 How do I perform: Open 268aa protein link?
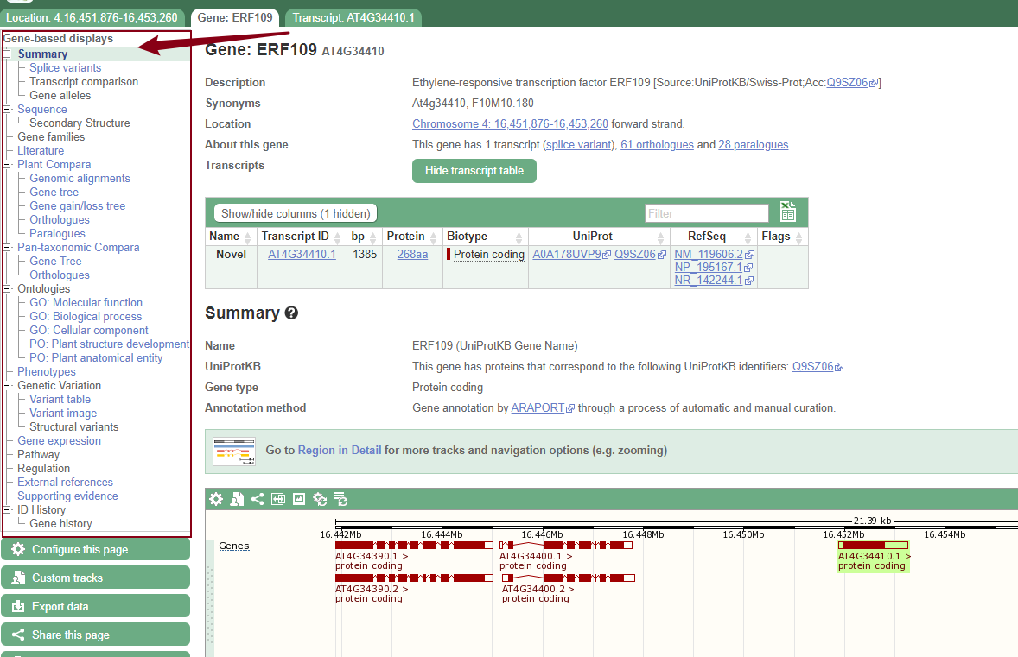[x=412, y=254]
